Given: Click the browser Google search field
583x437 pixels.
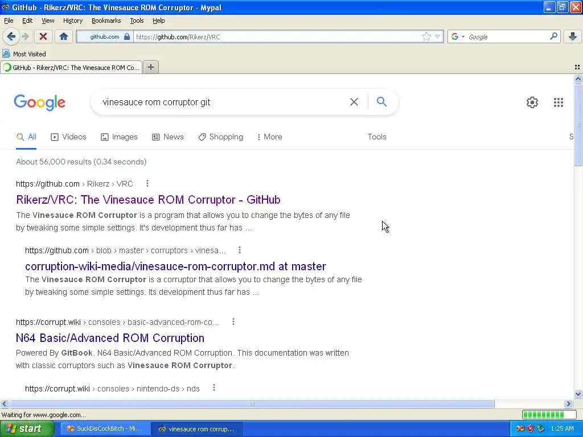Looking at the screenshot, I should click(x=507, y=37).
